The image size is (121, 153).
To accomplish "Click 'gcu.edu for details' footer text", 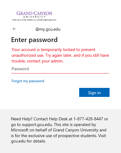I will pyautogui.click(x=28, y=141).
